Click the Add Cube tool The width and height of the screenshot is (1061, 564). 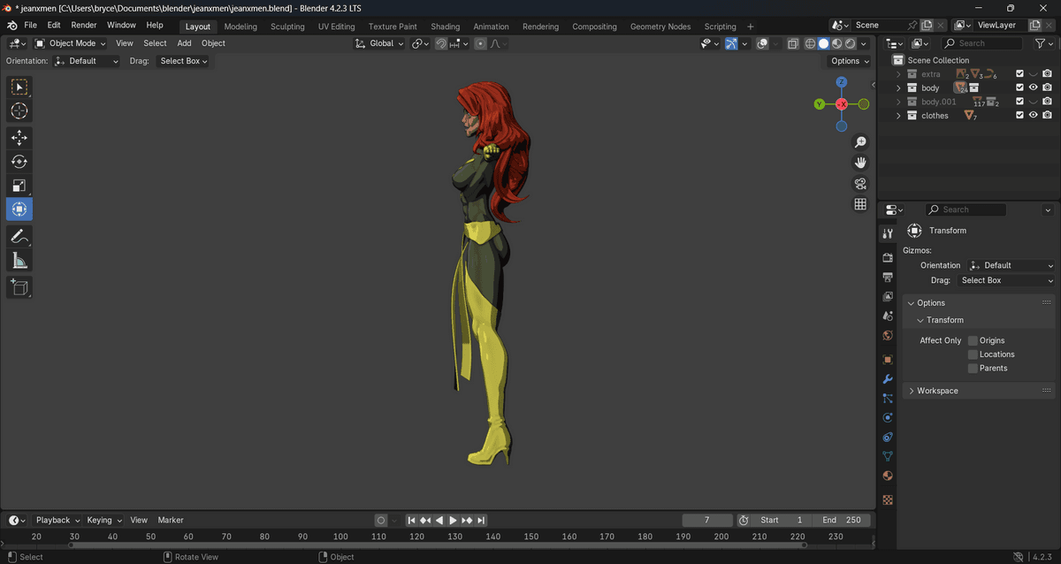(x=19, y=286)
